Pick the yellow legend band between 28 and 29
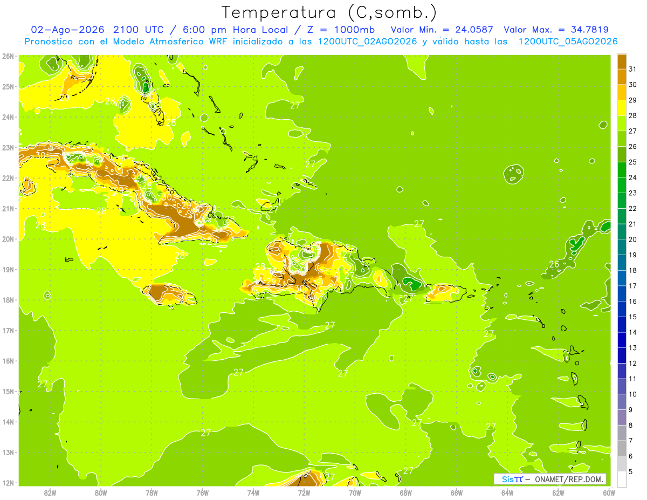The height and width of the screenshot is (500, 647). pos(622,108)
